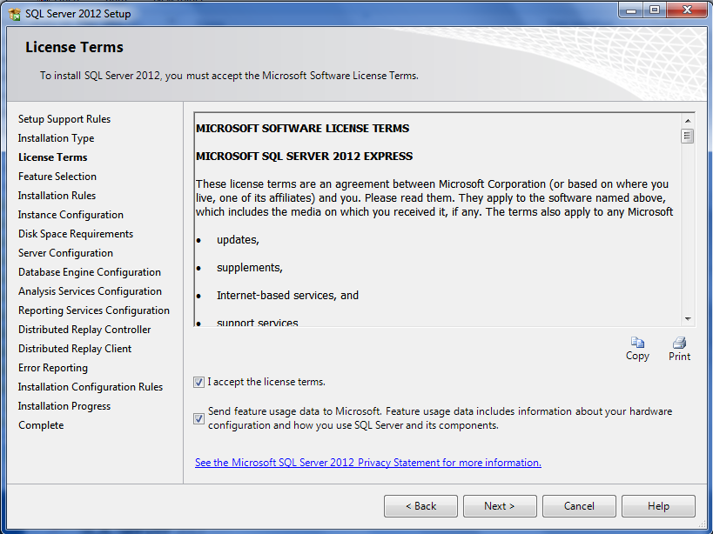The image size is (713, 534).
Task: Select 'Instance Configuration' step in sidebar
Action: point(71,215)
